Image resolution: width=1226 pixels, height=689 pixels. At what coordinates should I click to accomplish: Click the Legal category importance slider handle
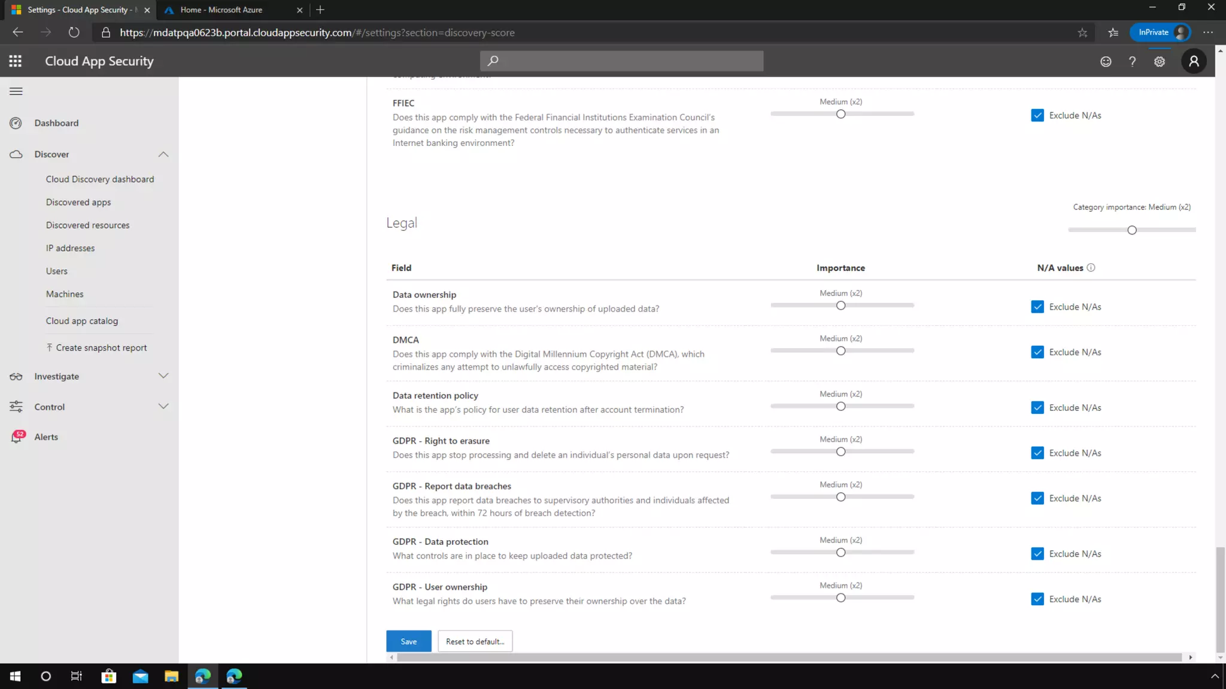[1131, 230]
